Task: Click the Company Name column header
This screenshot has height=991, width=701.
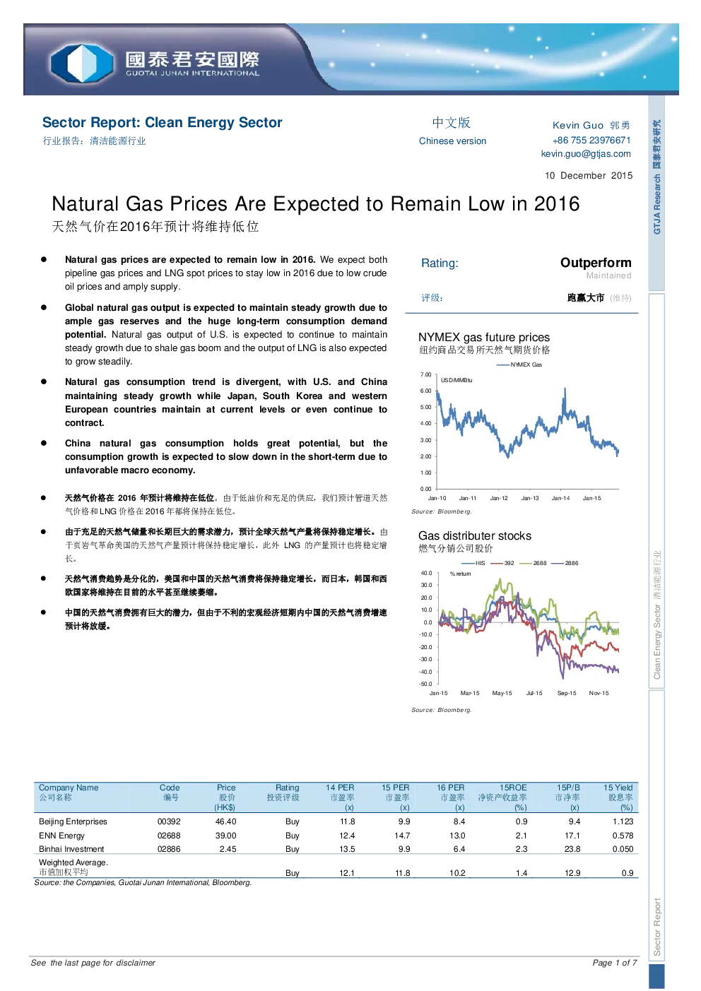Action: tap(69, 793)
